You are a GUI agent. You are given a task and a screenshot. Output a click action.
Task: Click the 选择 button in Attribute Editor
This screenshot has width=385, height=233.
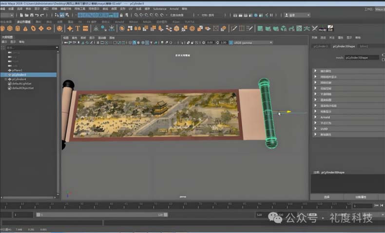pos(327,197)
